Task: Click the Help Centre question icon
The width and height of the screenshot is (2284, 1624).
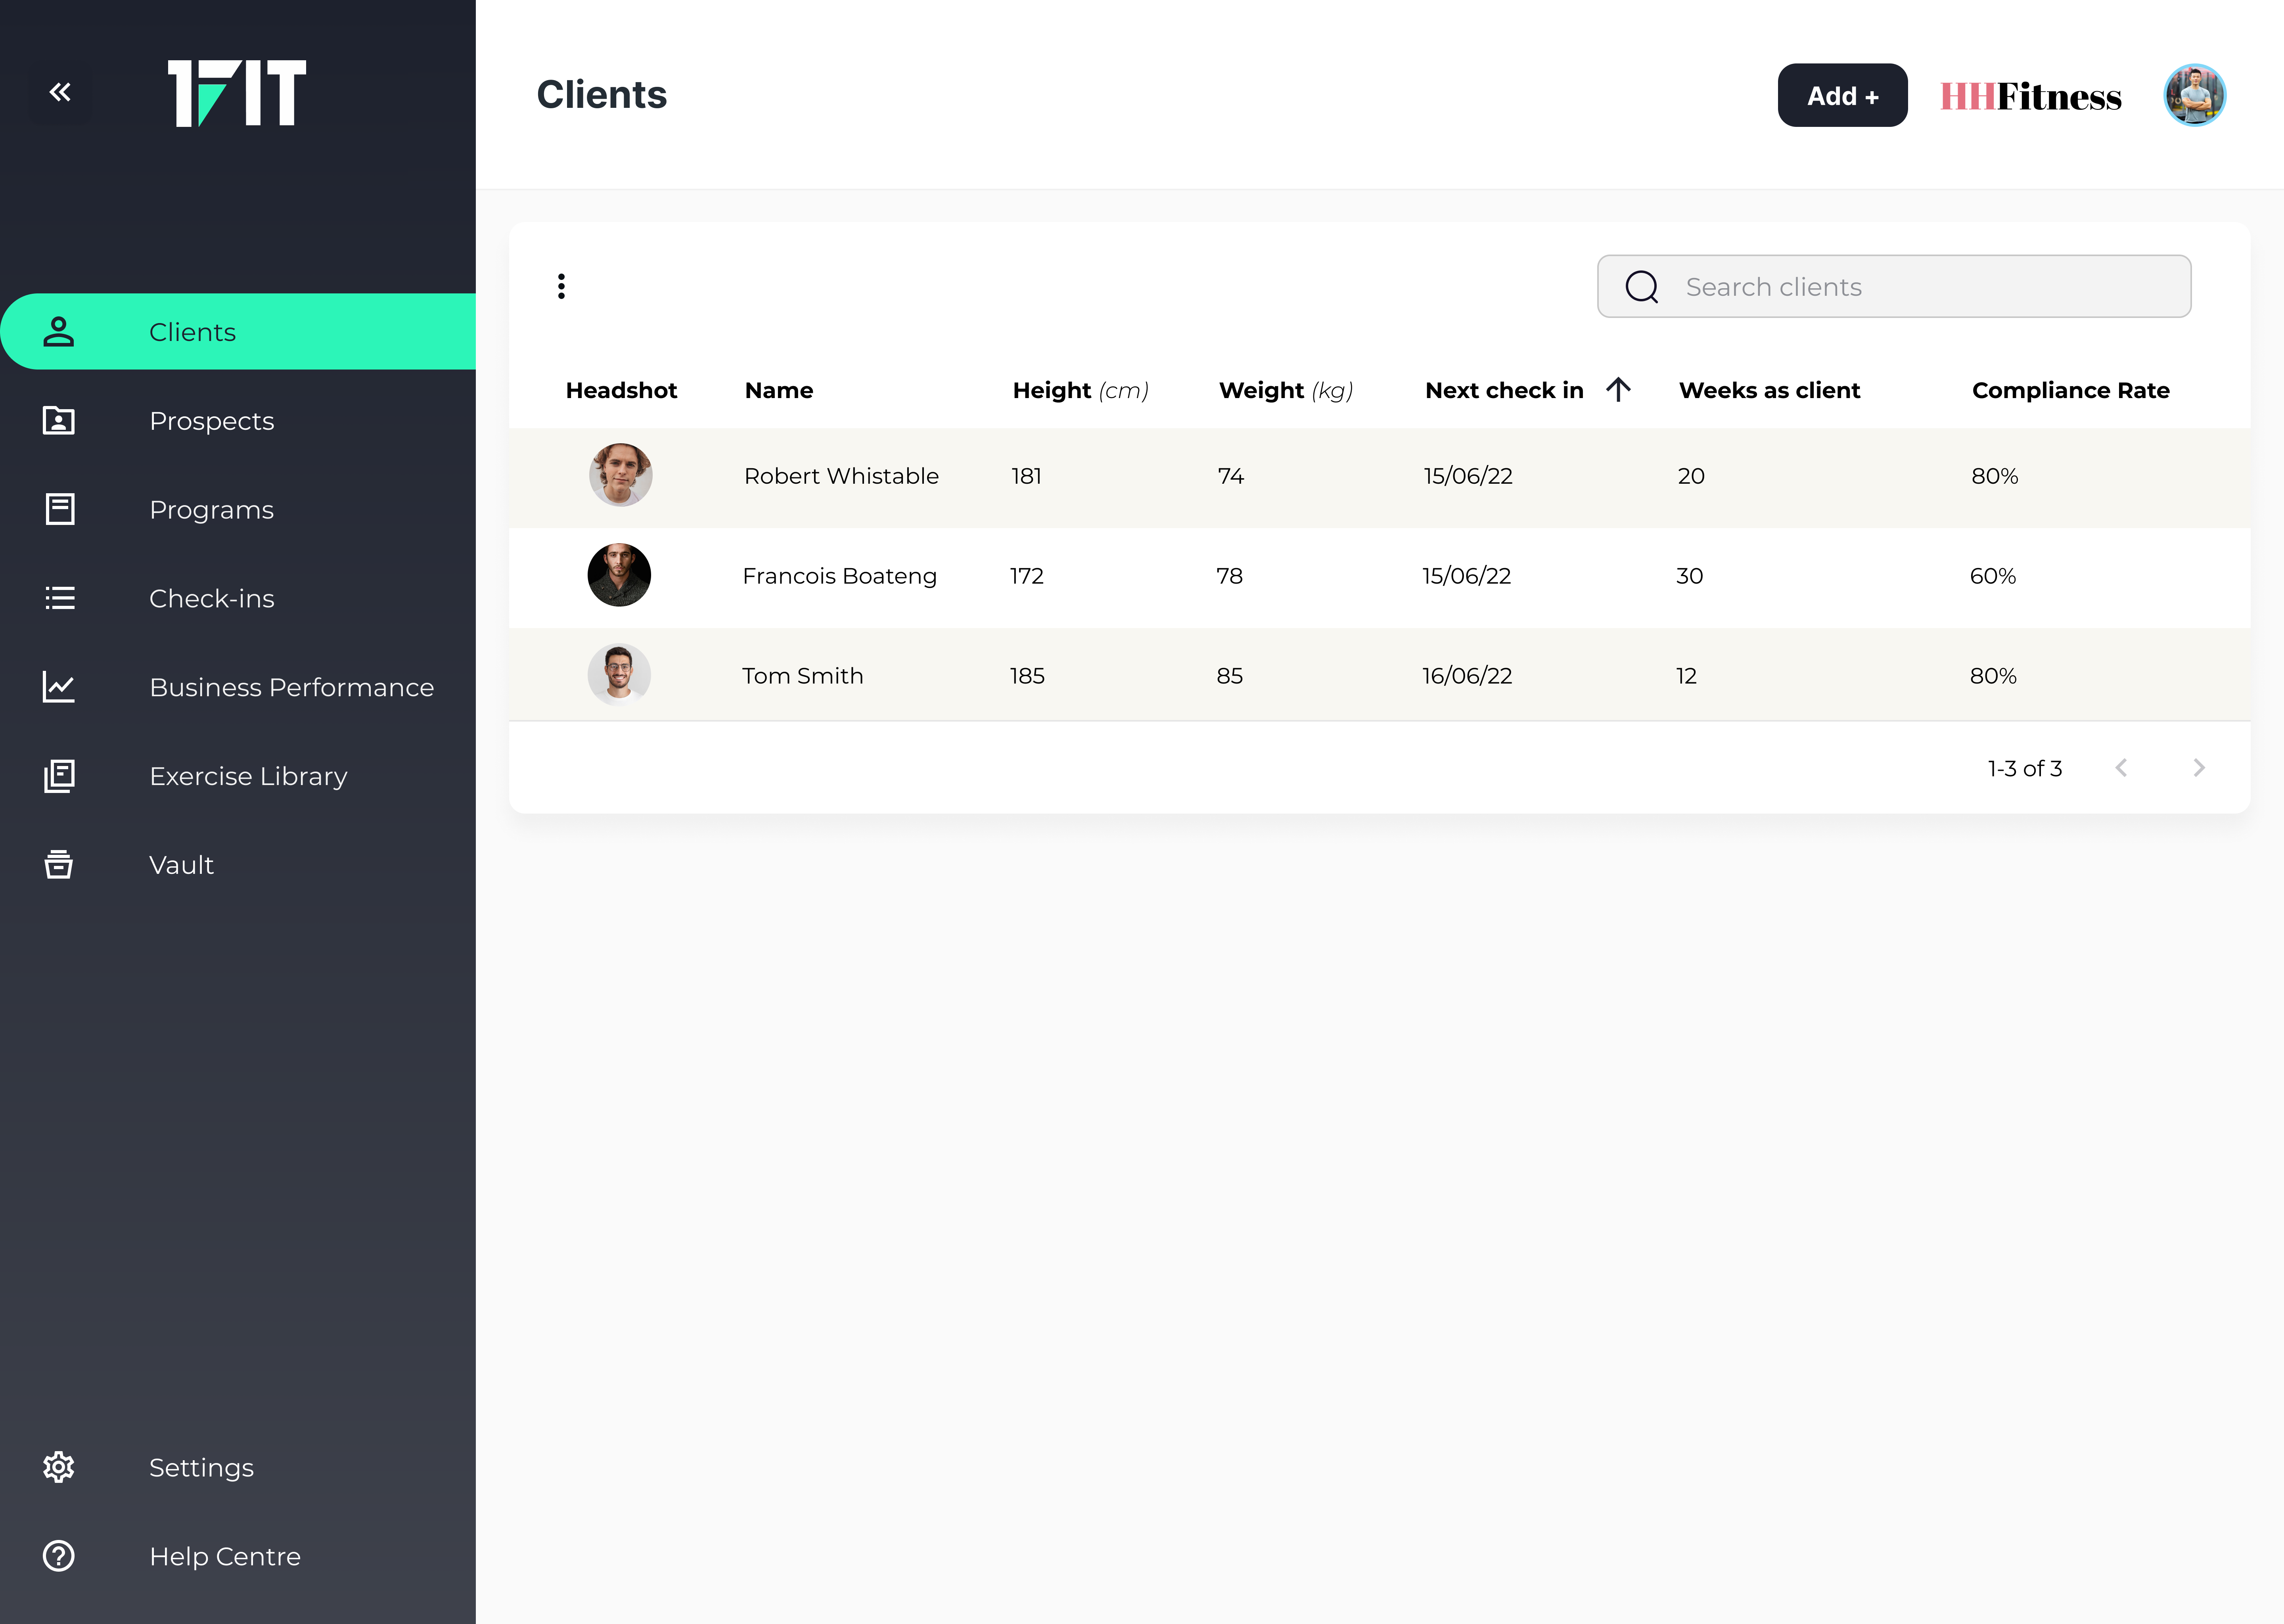Action: [59, 1556]
